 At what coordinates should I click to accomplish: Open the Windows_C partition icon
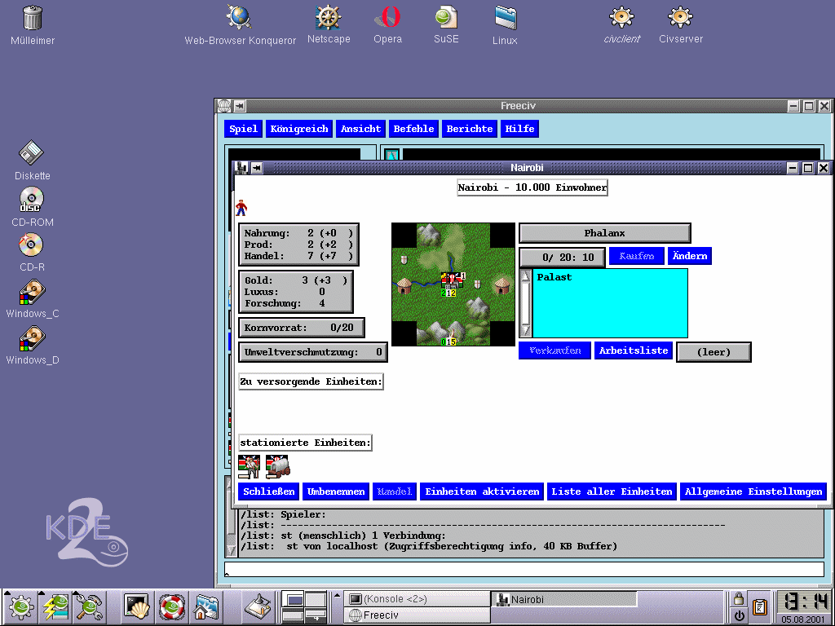pyautogui.click(x=32, y=293)
